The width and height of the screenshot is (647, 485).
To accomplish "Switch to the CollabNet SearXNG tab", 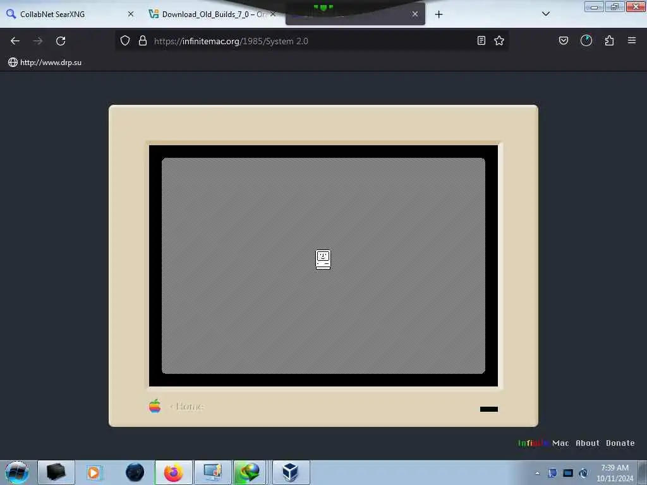I will click(70, 14).
